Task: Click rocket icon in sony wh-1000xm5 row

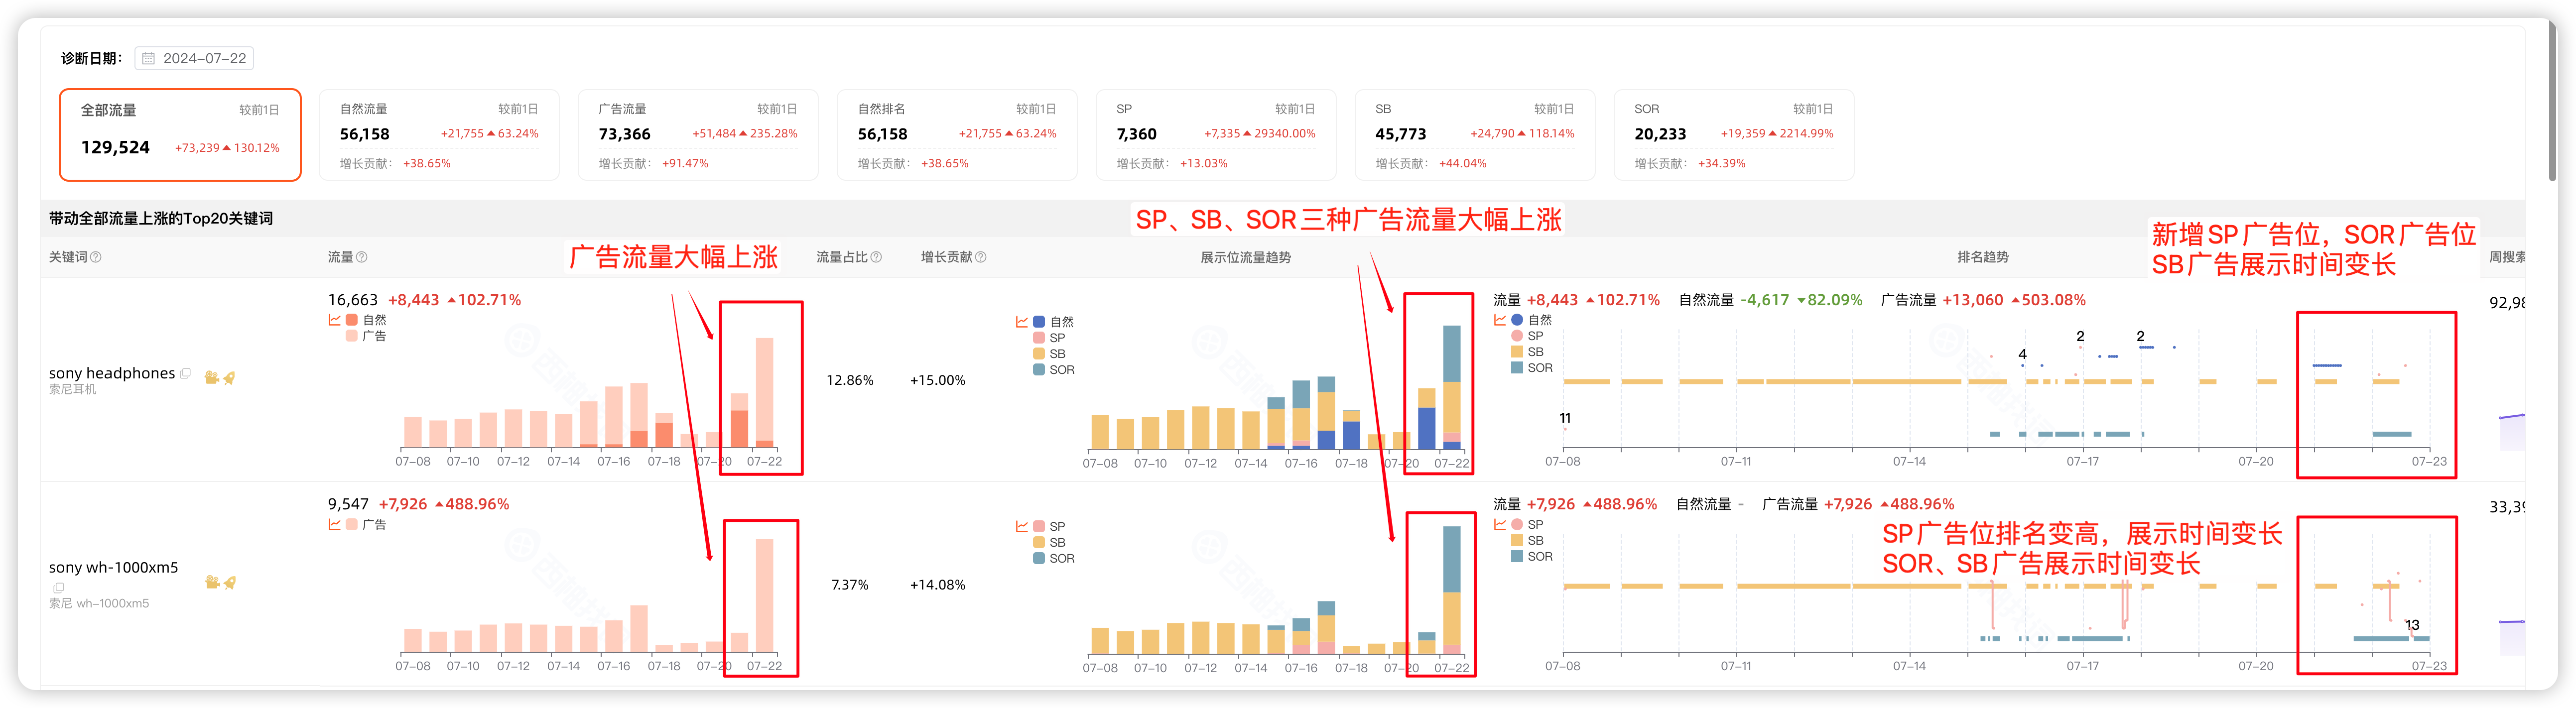Action: click(x=229, y=582)
